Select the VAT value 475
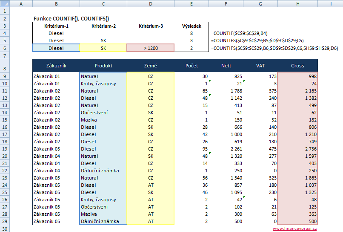 260,149
